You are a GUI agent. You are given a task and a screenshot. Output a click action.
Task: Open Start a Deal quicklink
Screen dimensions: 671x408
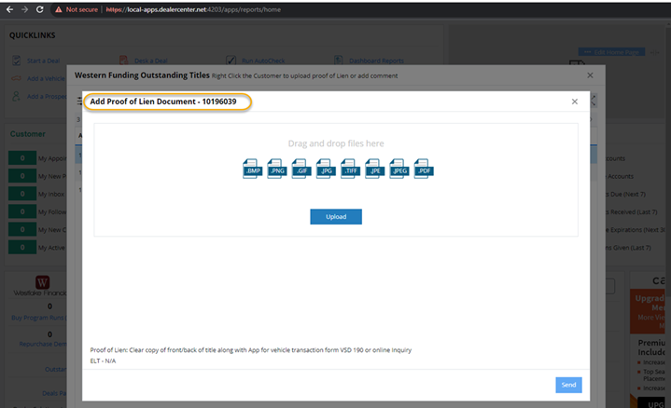(x=44, y=61)
